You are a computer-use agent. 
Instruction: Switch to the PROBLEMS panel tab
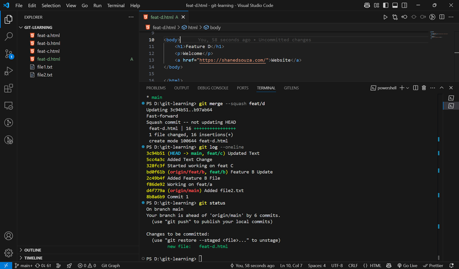coord(156,88)
